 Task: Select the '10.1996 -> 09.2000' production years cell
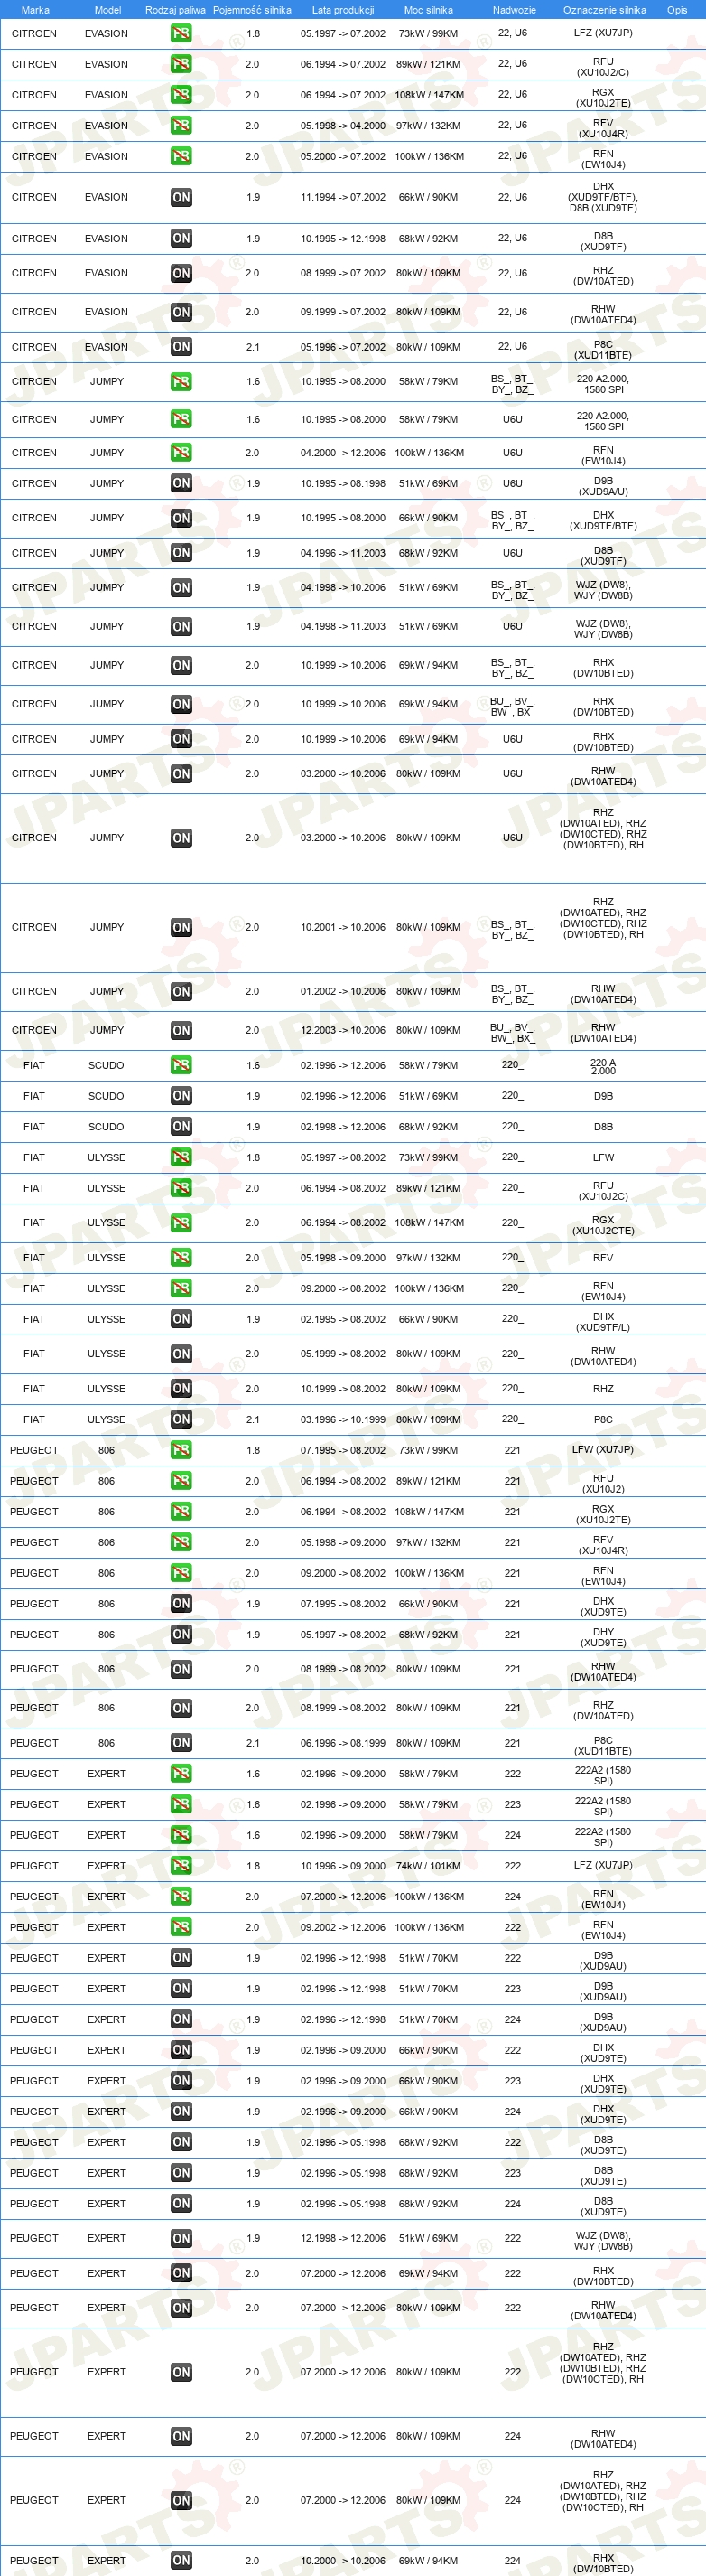click(342, 1866)
